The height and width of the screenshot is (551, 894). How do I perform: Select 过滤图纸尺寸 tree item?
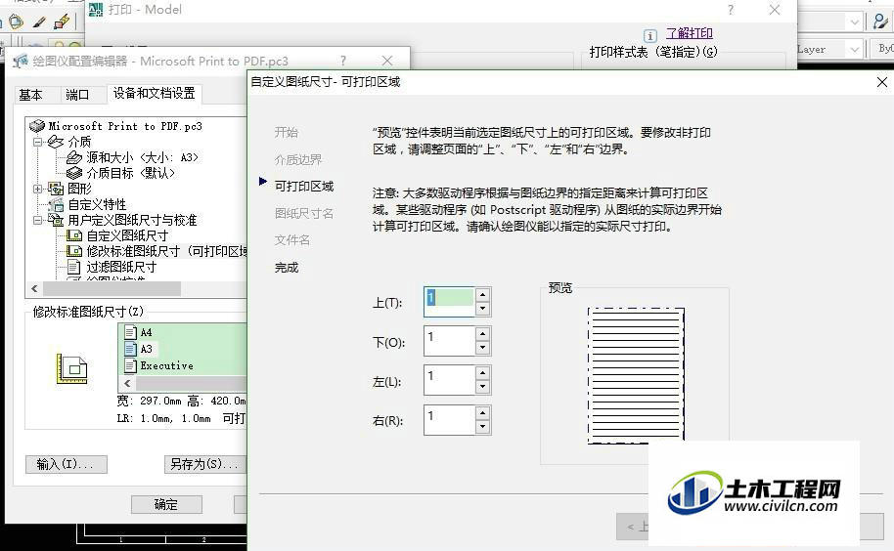[x=121, y=267]
